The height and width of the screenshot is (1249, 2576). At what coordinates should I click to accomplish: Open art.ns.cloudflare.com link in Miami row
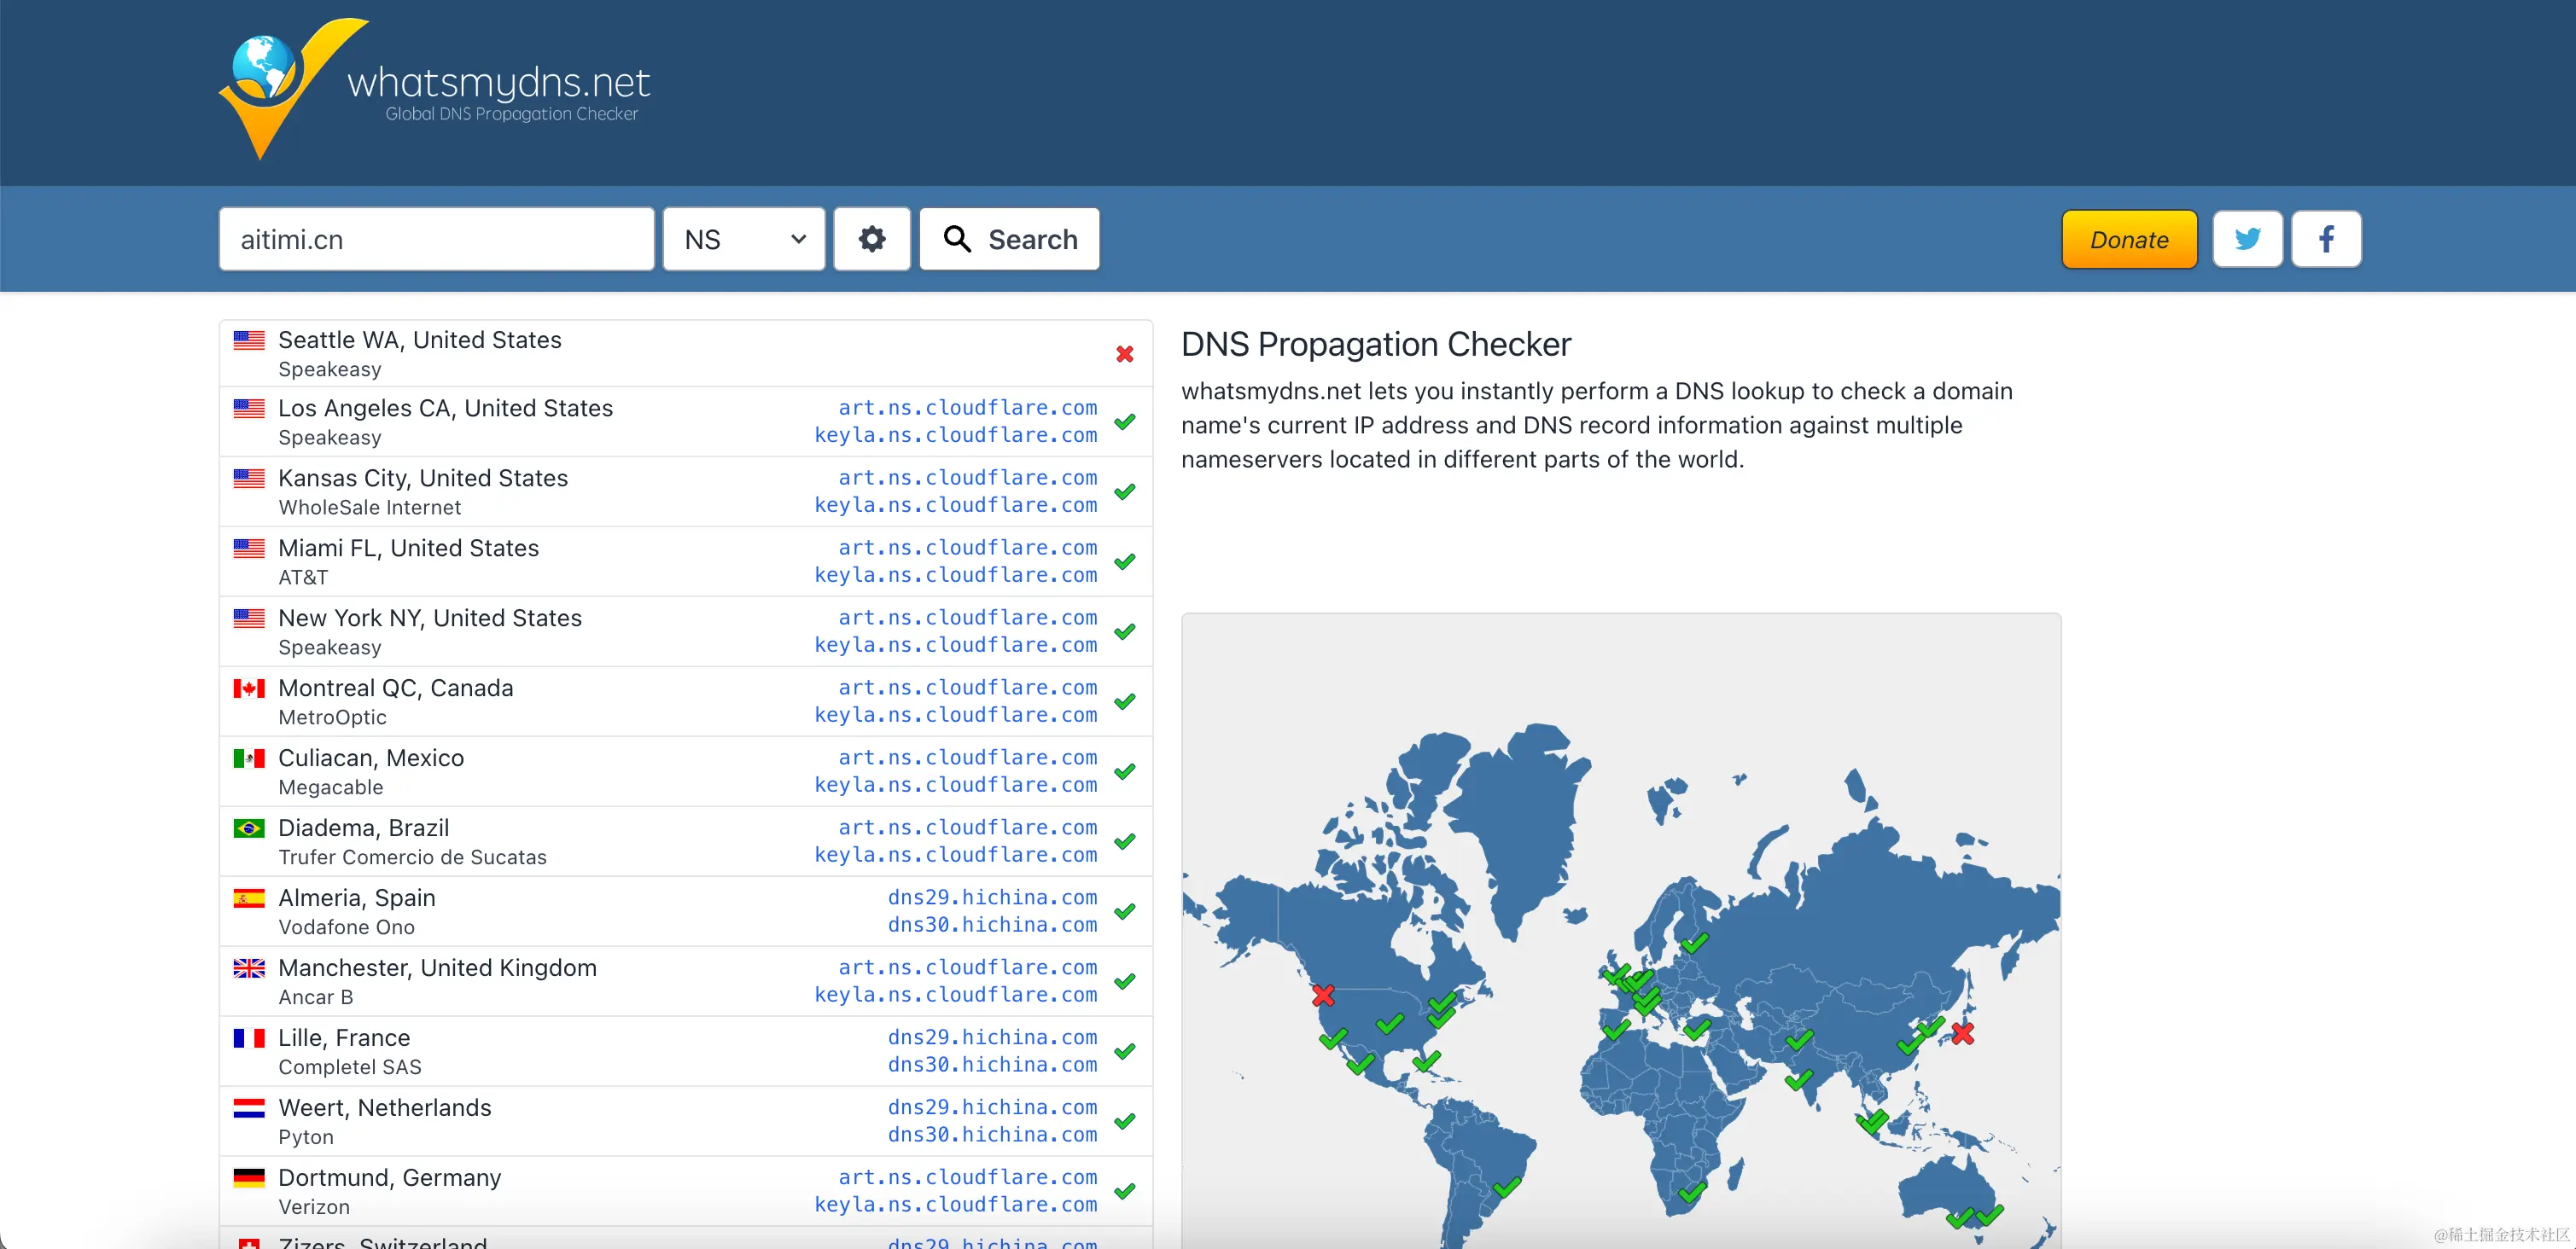tap(966, 548)
